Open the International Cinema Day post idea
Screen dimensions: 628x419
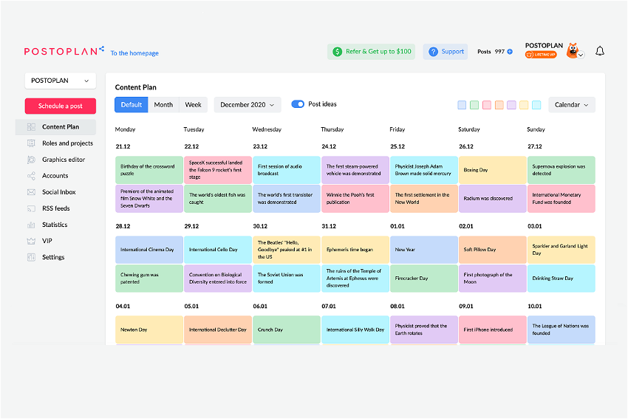[x=149, y=250]
